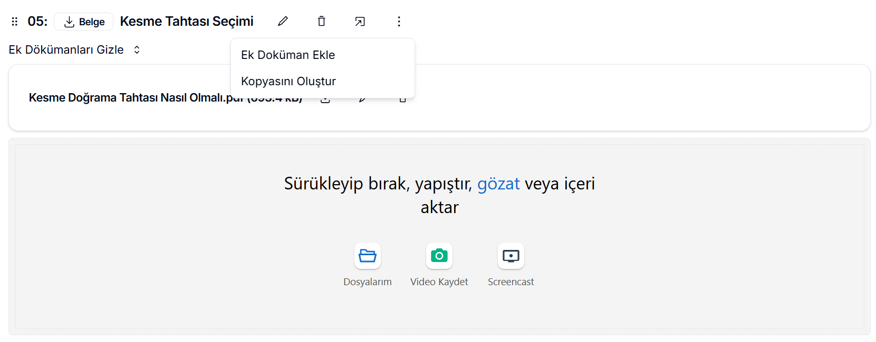Grab the drag handle beside item 05
Viewport: 876px width, 342px height.
[15, 22]
